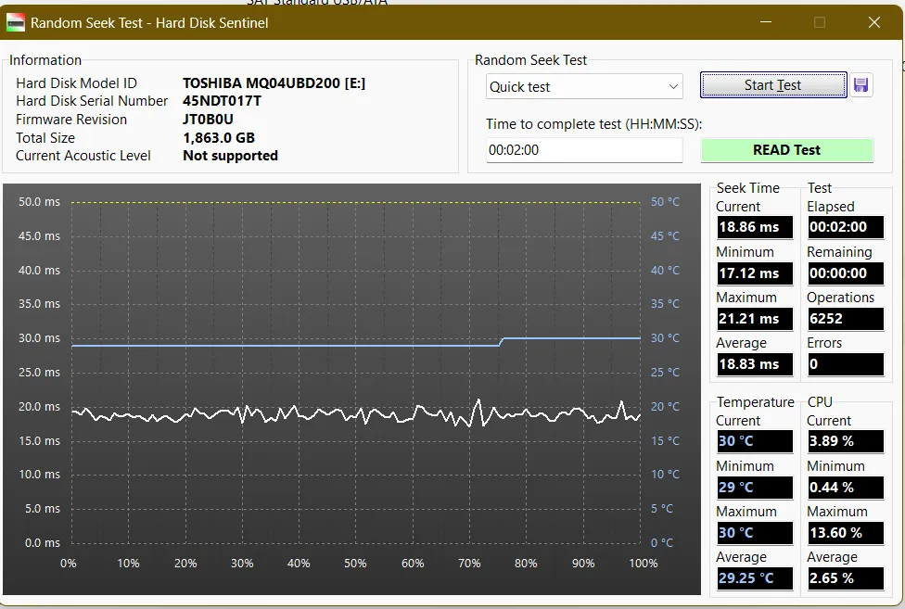905x609 pixels.
Task: Click the Maximum seek time 21.21 ms box
Action: pyautogui.click(x=754, y=319)
